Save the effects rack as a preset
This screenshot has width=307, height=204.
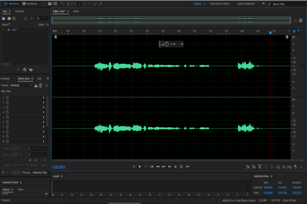click(x=36, y=85)
